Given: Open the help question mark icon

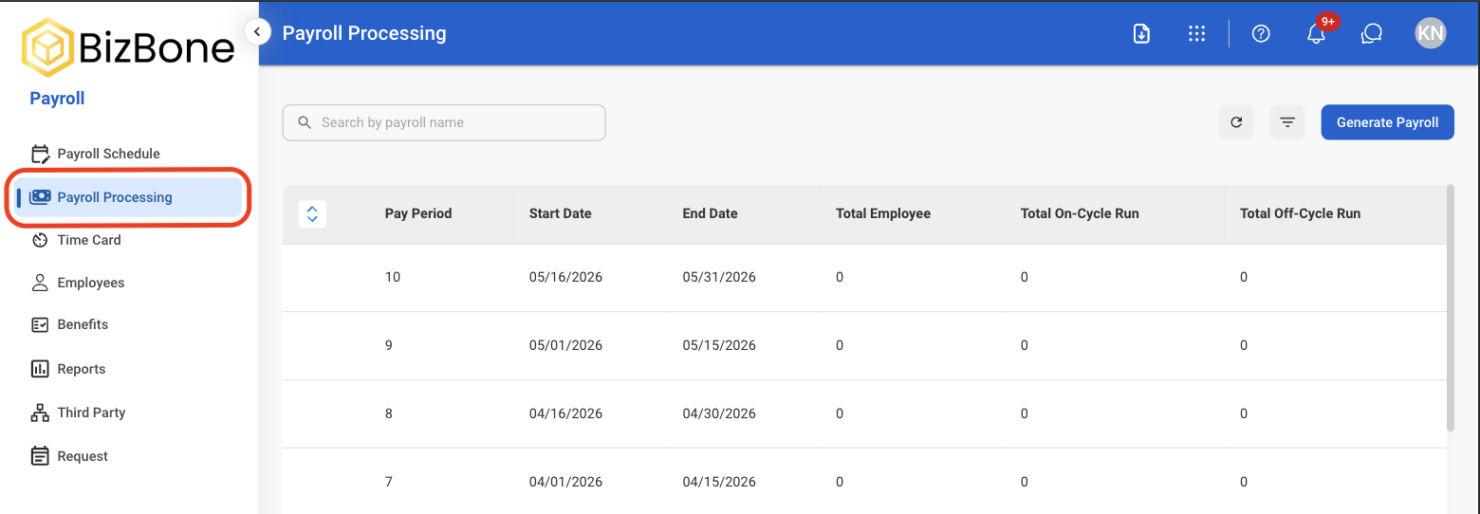Looking at the screenshot, I should [1261, 33].
